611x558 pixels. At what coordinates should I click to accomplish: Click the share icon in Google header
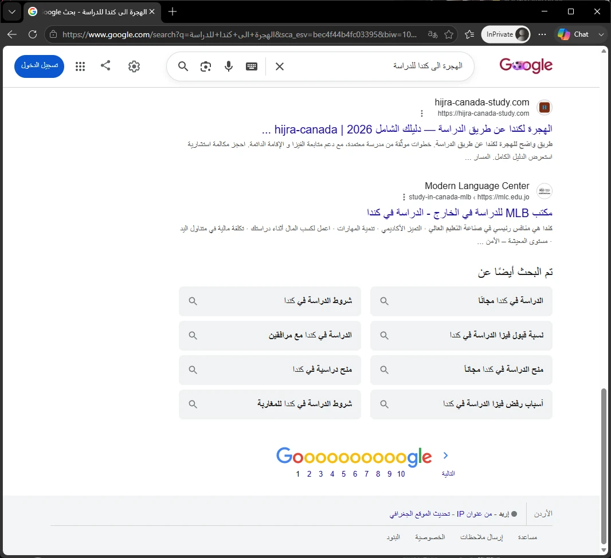(105, 65)
